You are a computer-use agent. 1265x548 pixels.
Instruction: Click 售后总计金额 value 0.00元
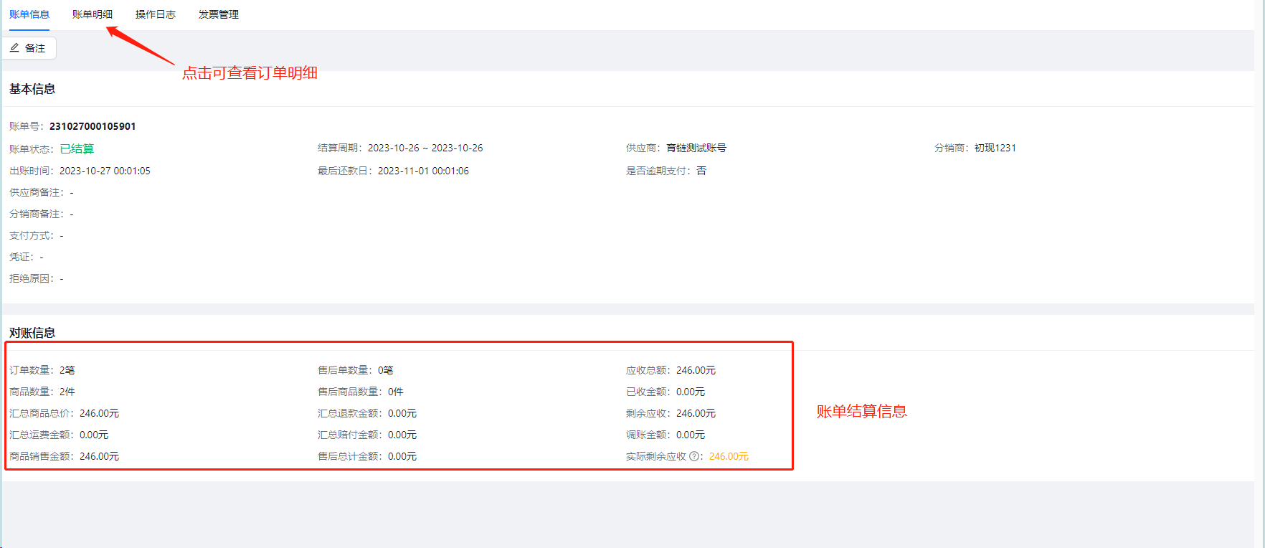point(402,456)
